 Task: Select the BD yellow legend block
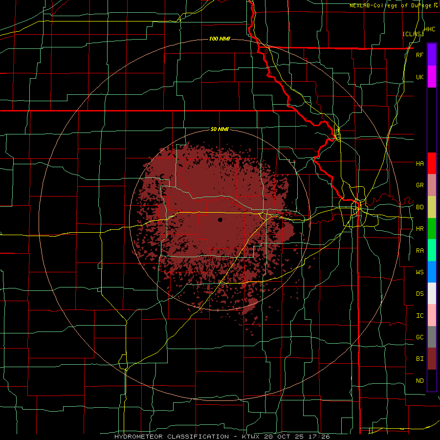tap(432, 207)
